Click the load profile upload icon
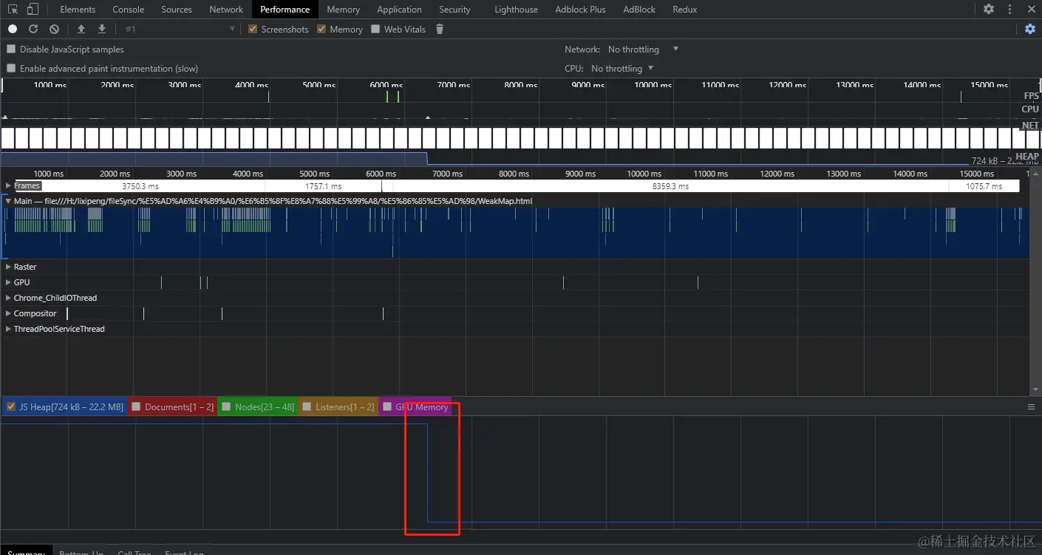 [x=81, y=29]
